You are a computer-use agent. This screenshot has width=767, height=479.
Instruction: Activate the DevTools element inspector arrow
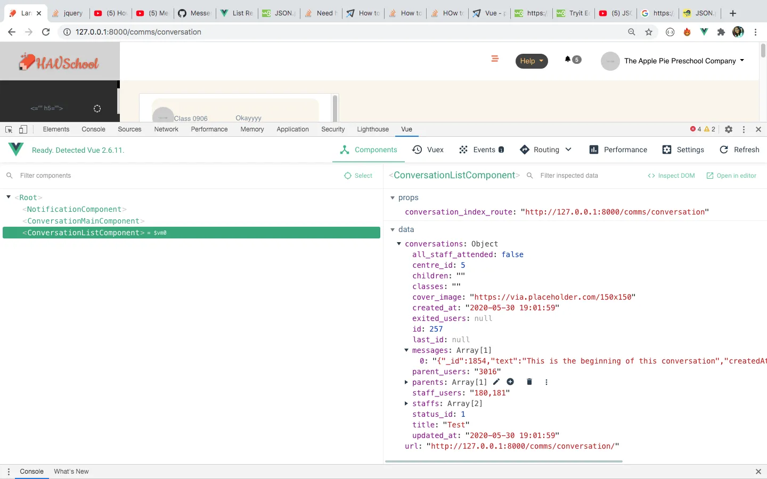pos(9,129)
